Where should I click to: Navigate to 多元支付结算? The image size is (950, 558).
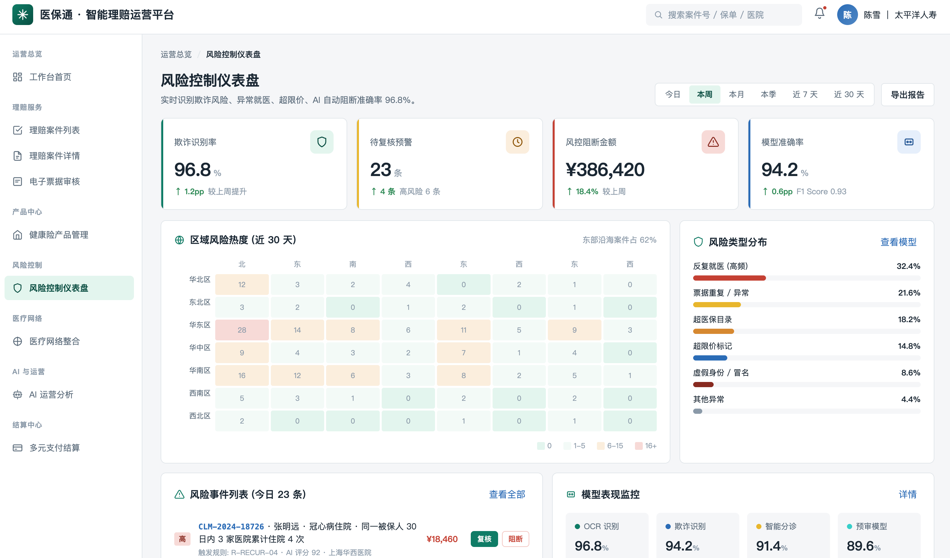tap(69, 448)
